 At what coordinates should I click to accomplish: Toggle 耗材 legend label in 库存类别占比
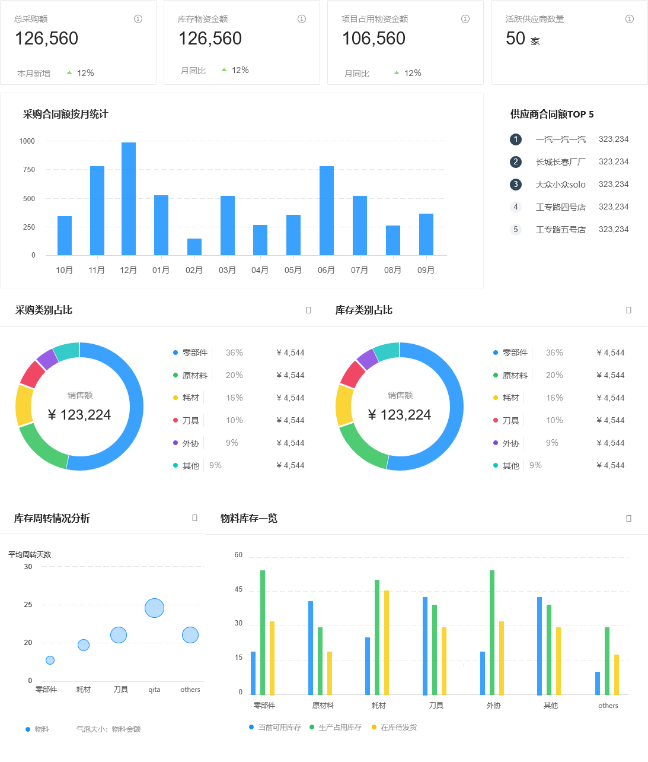point(511,398)
